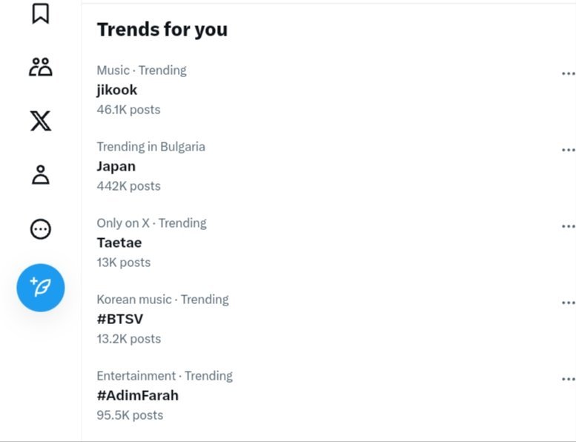Click the X Premium logo icon
The image size is (576, 442).
pos(41,121)
